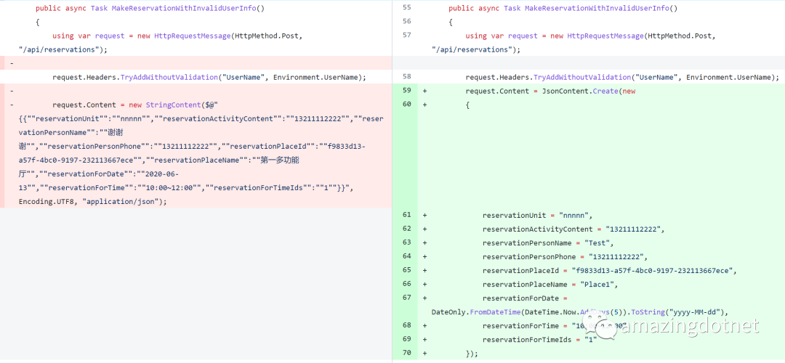Click the plus marker beside line 59
The image size is (785, 363).
point(424,91)
